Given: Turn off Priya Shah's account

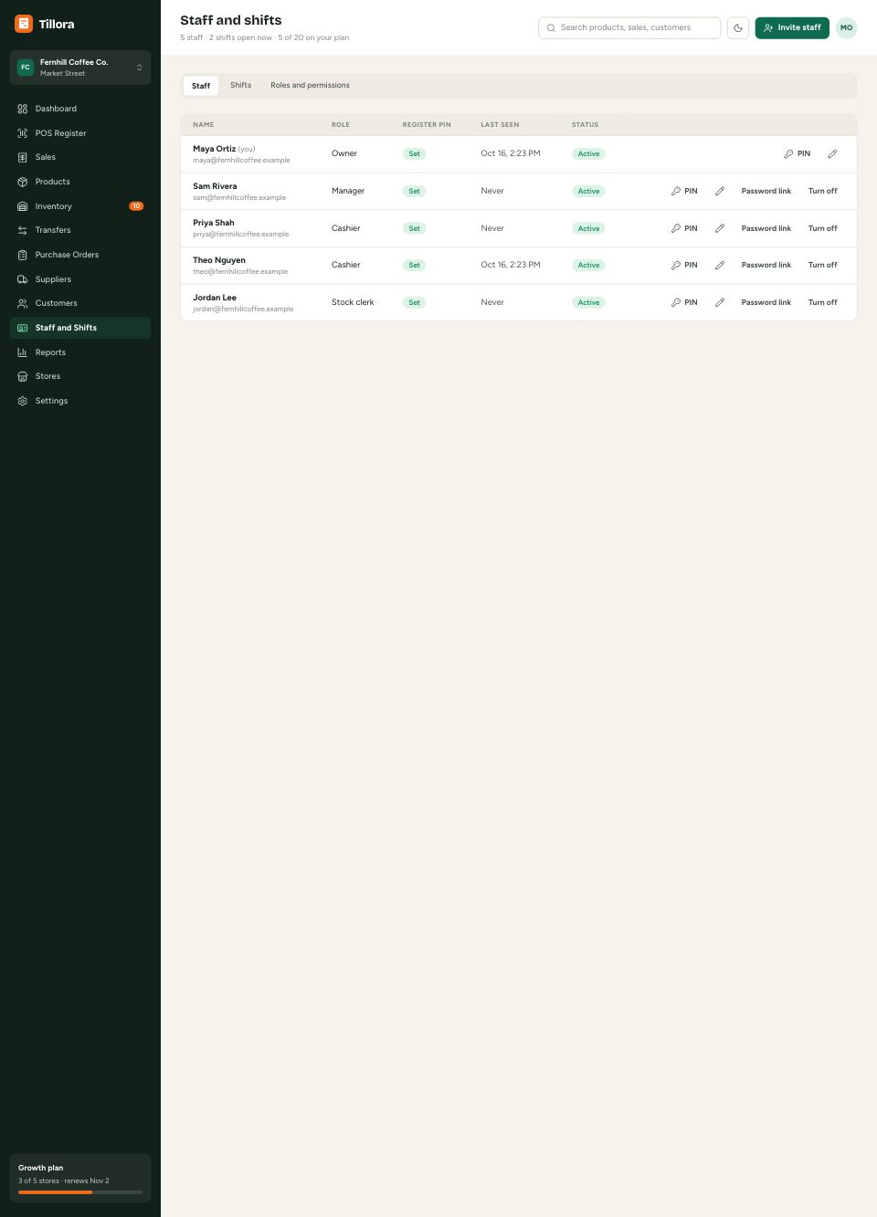Looking at the screenshot, I should [x=822, y=228].
